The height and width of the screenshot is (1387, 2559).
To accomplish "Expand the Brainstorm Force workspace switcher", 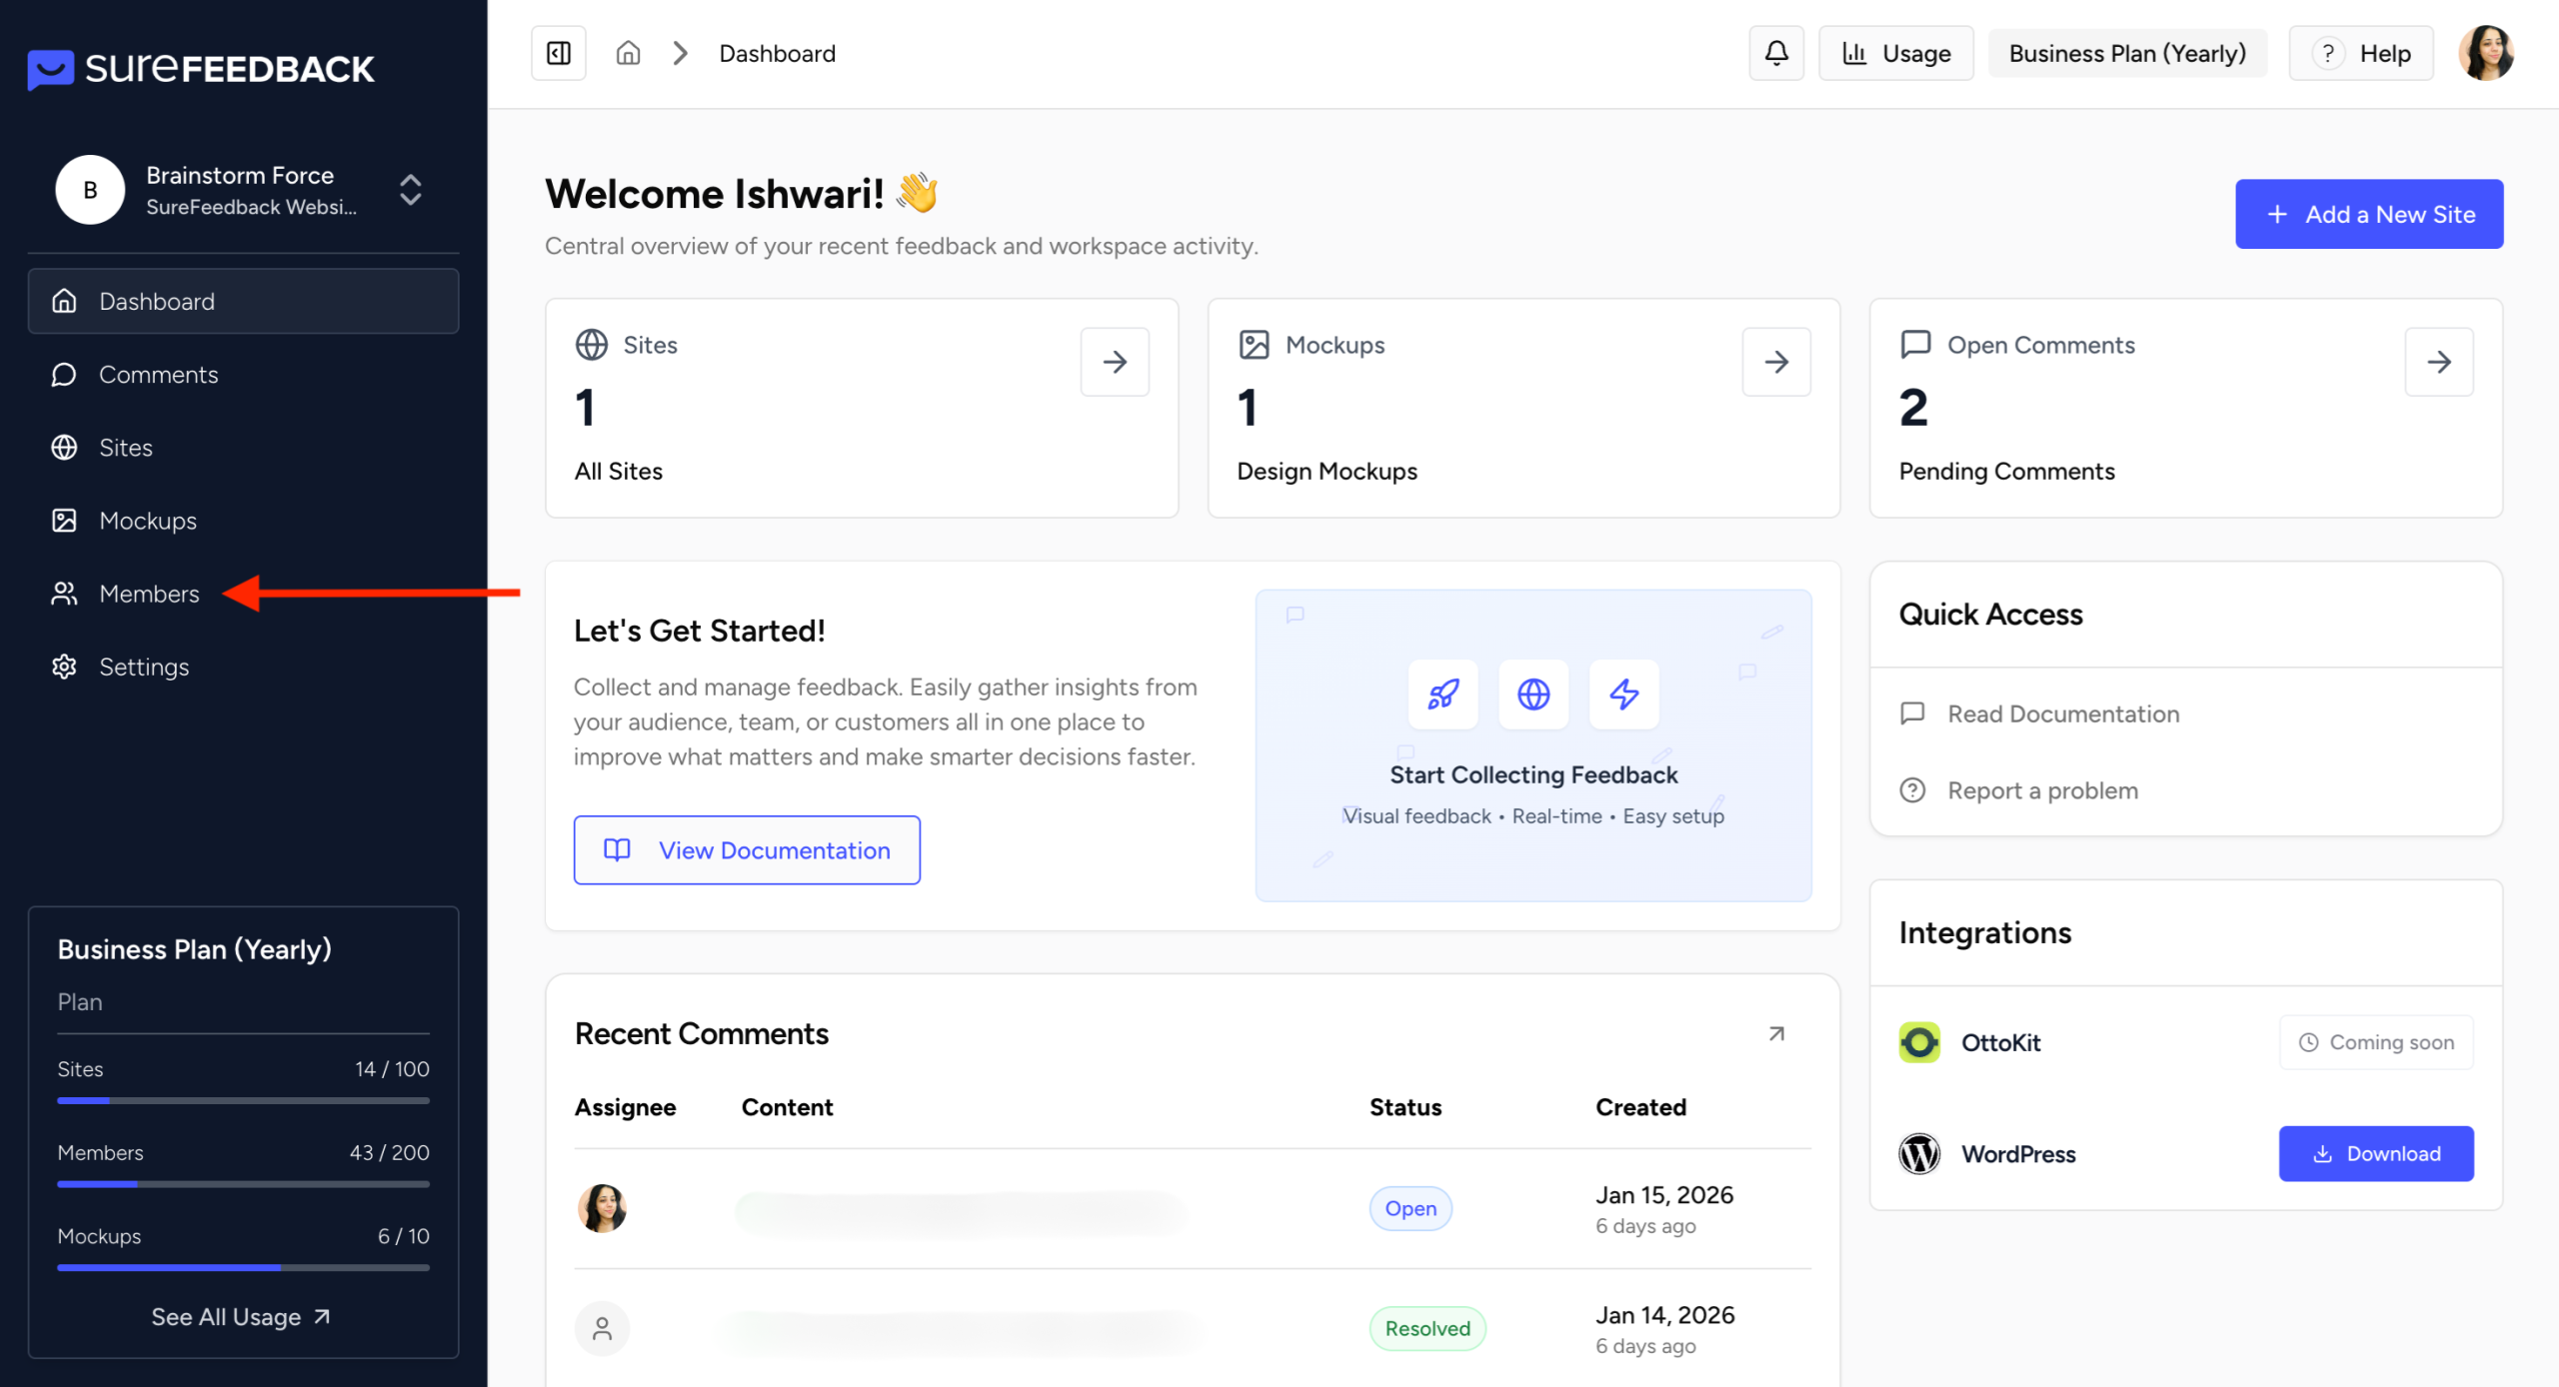I will (x=410, y=190).
